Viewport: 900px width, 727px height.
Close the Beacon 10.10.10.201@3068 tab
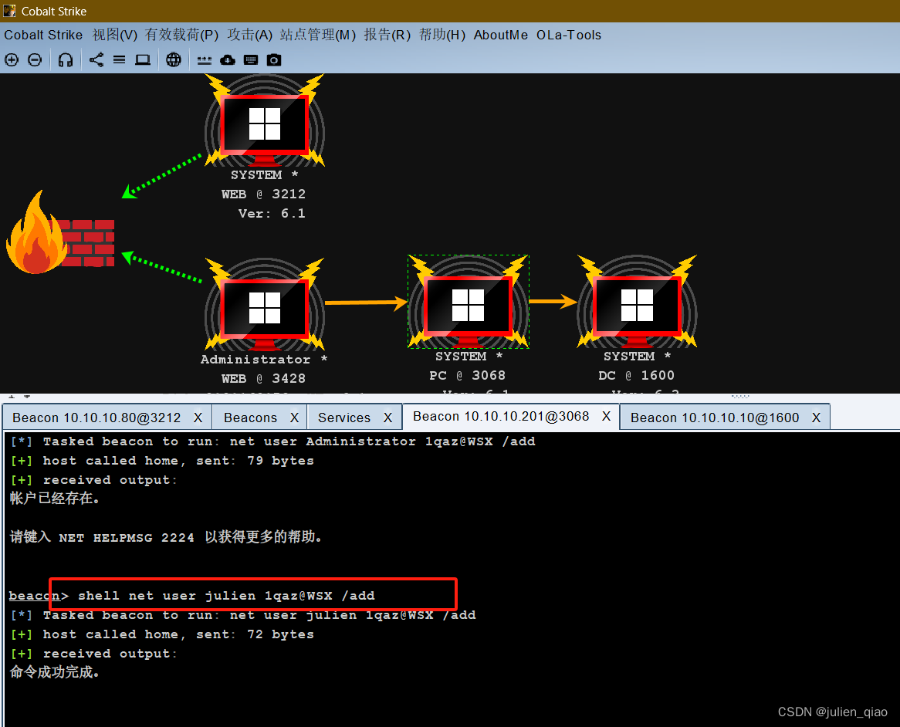(x=606, y=416)
